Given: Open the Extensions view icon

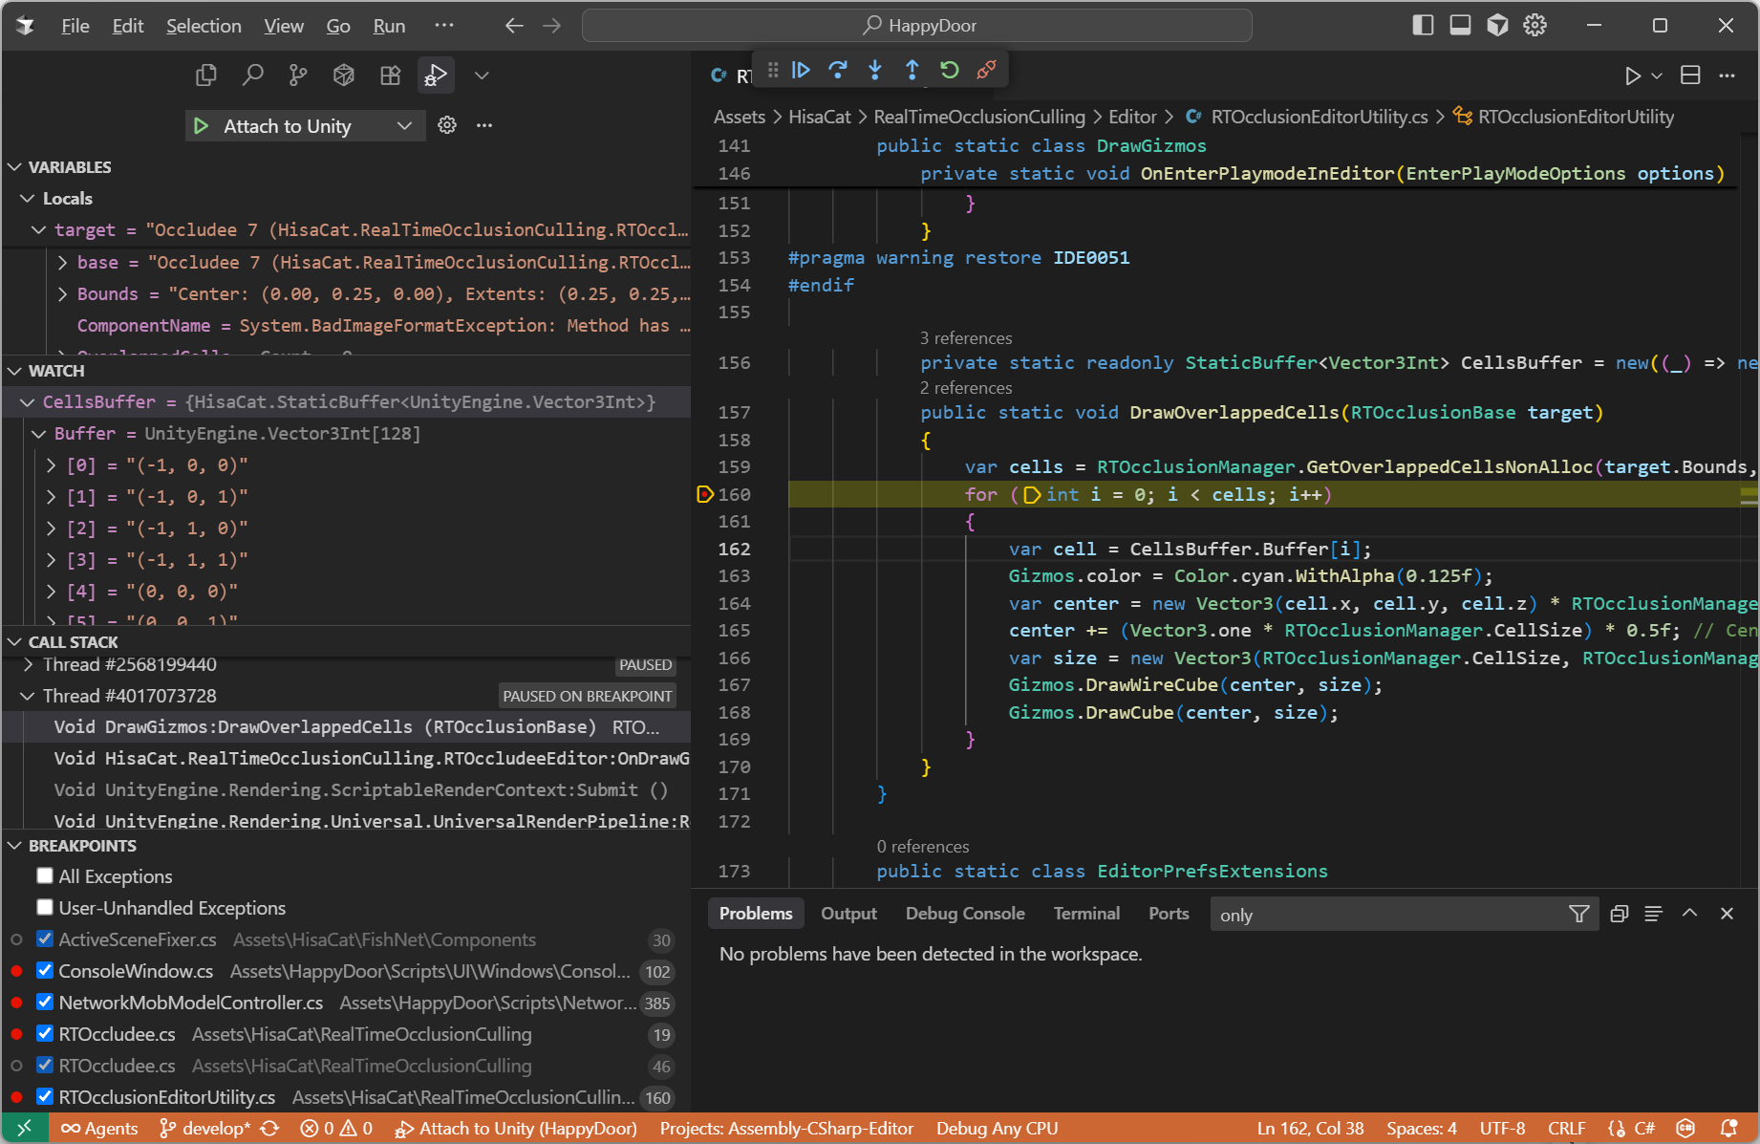Looking at the screenshot, I should click(x=390, y=76).
